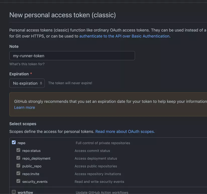Click 'Full control of private repositories' description

103,143
